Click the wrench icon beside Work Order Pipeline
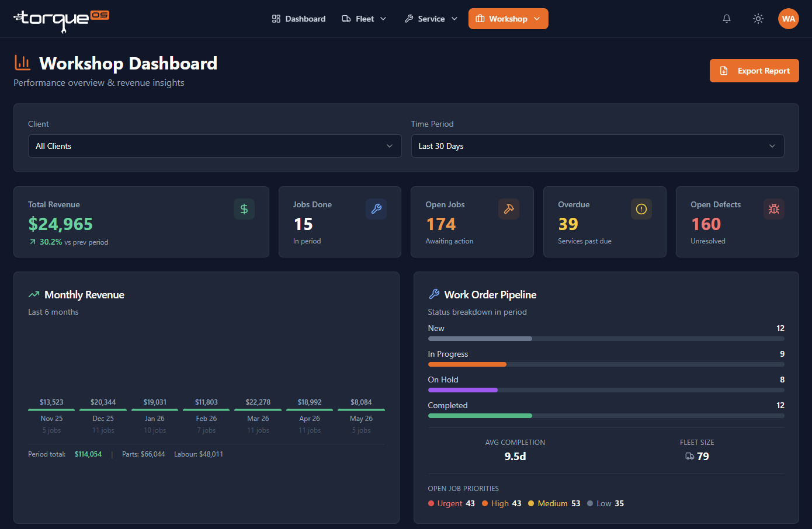The height and width of the screenshot is (529, 812). [434, 294]
